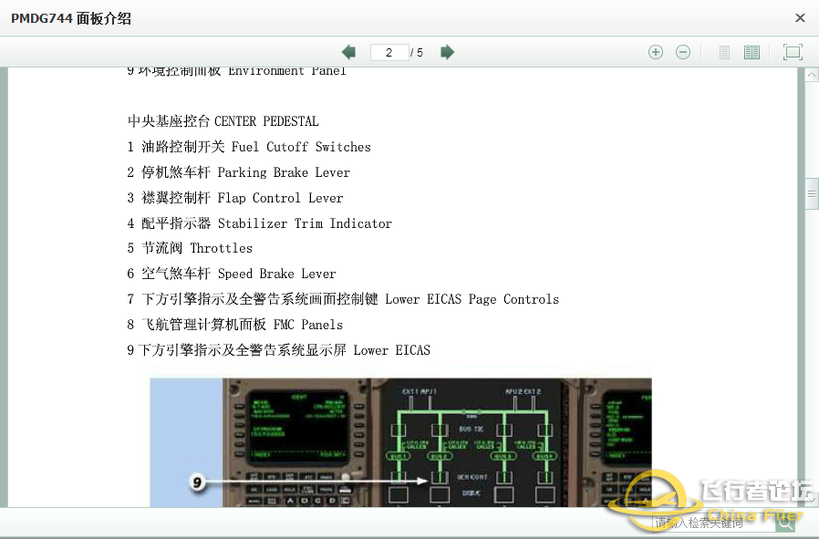
Task: Click the PMDG744 面板介绍 title text
Action: pyautogui.click(x=69, y=17)
